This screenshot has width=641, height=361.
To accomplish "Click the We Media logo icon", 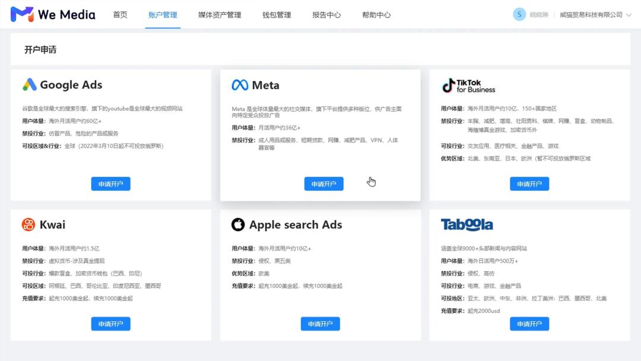I will tap(23, 14).
